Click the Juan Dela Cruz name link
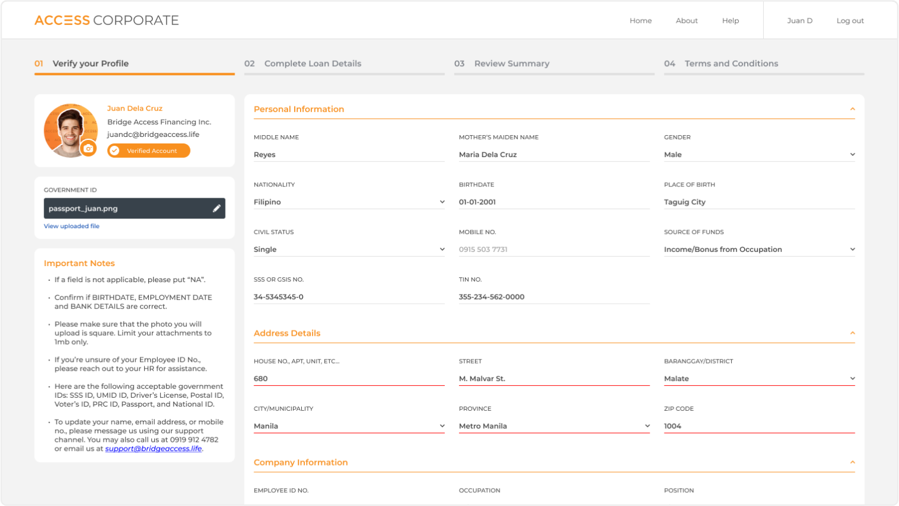The image size is (899, 506). (135, 108)
